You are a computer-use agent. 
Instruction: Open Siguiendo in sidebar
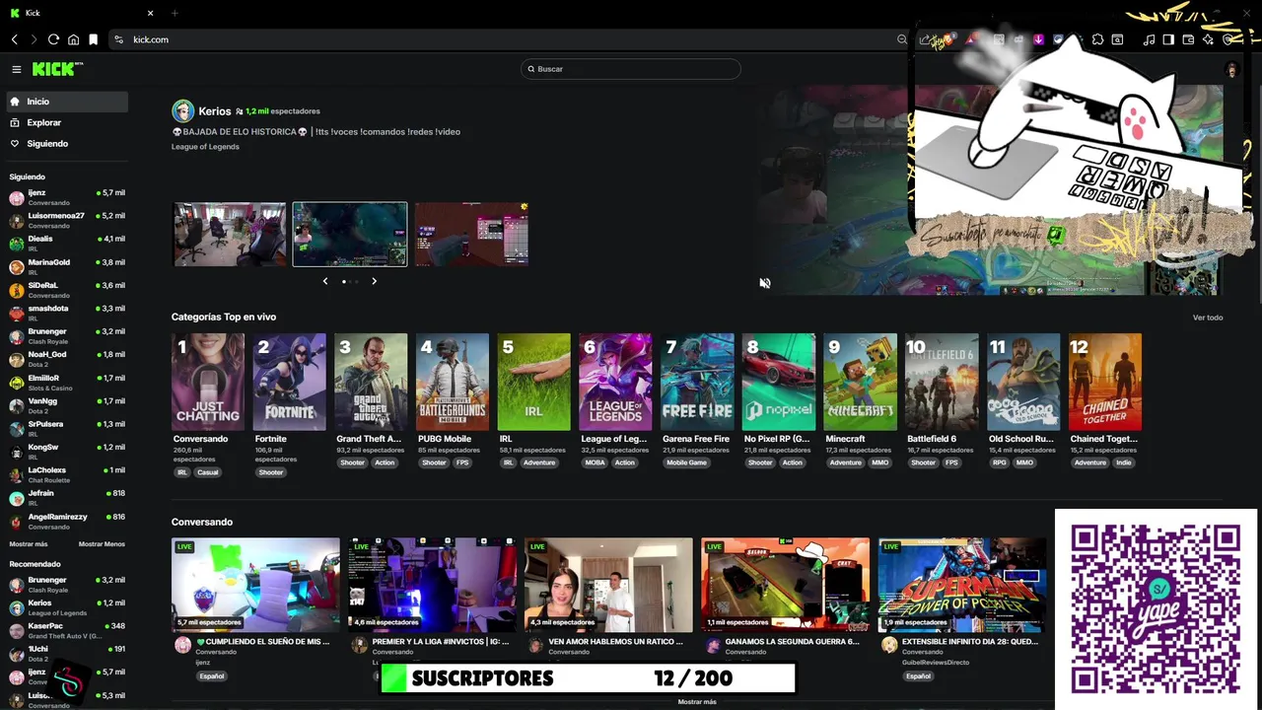[67, 144]
